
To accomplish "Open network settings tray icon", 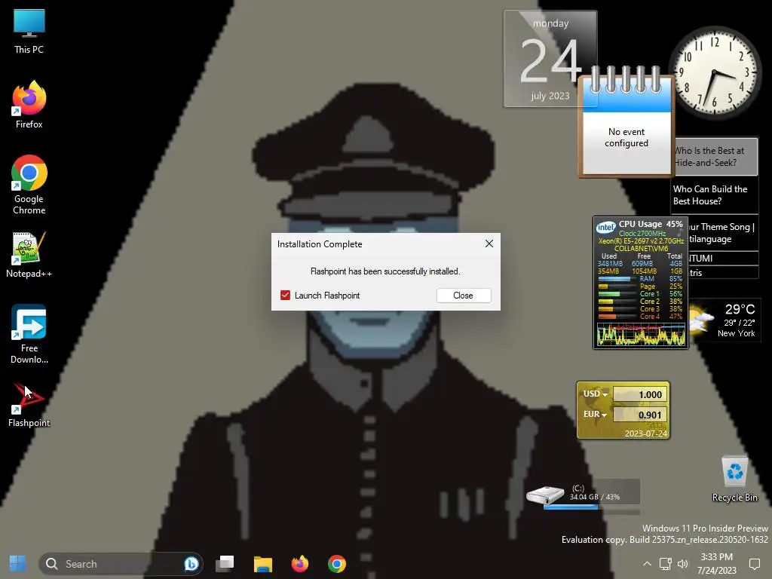I will coord(665,564).
